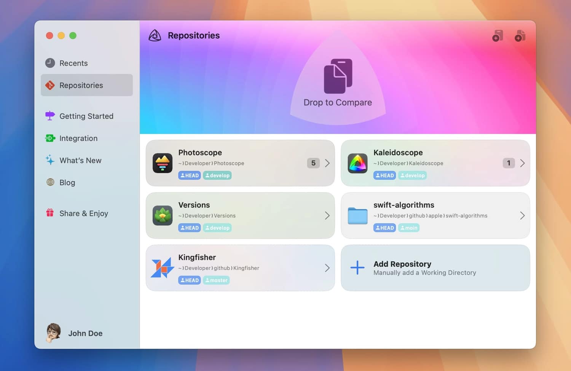
Task: Click path ~ Developer Kaleidoscope
Action: [x=408, y=163]
